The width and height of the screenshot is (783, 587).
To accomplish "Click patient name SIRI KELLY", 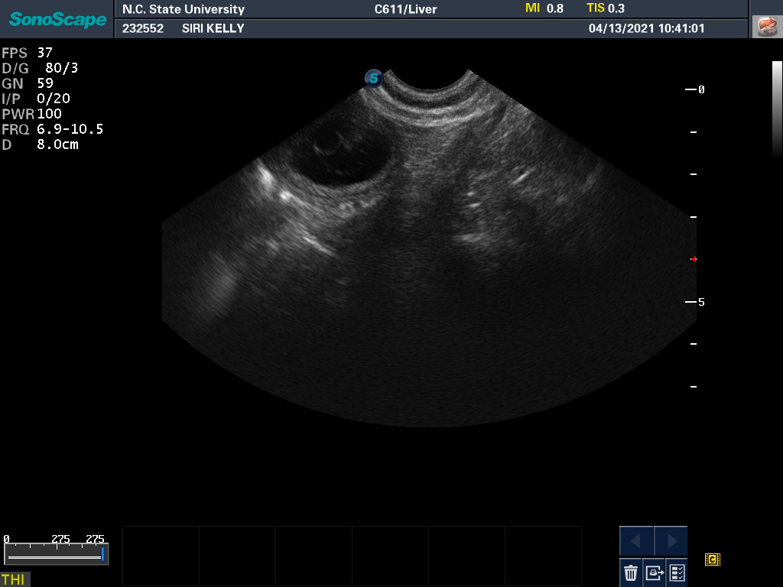I will pos(213,28).
